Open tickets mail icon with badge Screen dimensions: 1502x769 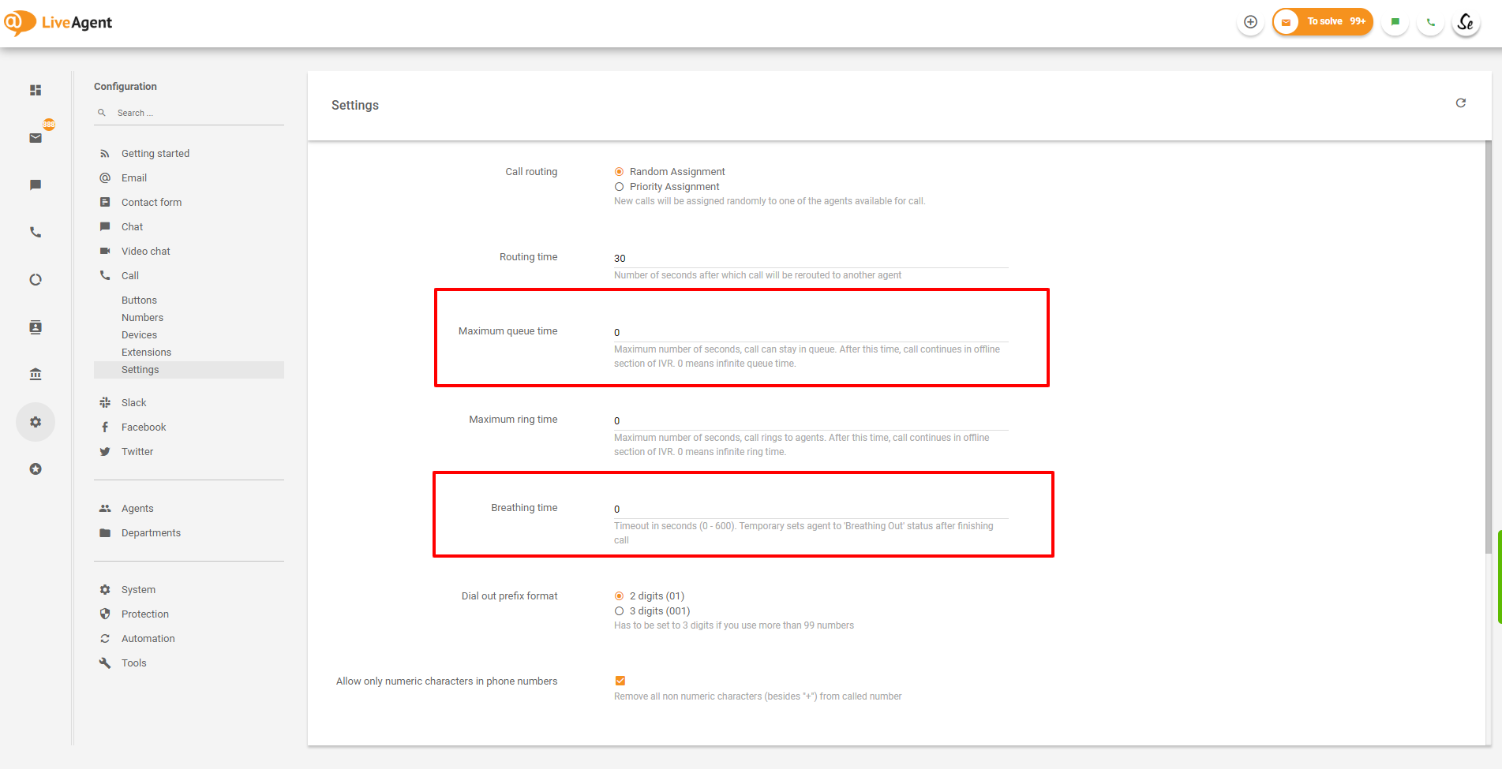tap(36, 138)
